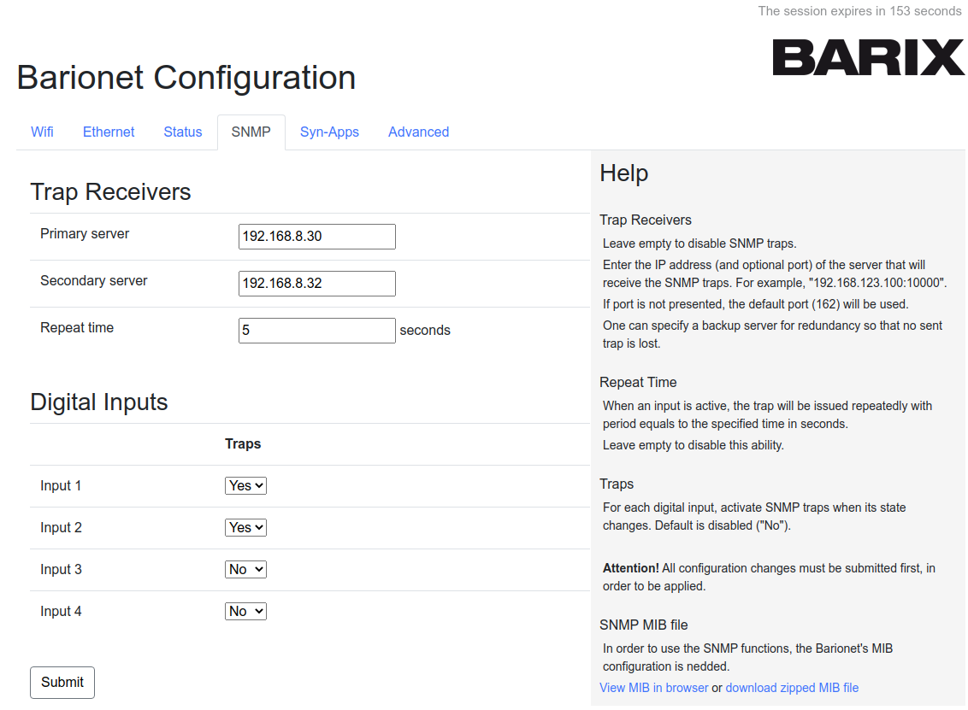Viewport: 968px width, 710px height.
Task: Click the Barionet Configuration page title
Action: 186,78
